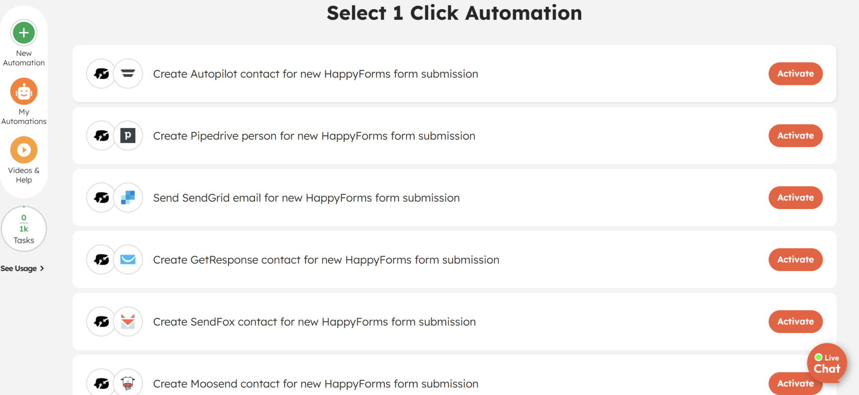Open the See Usage link
The image size is (859, 395).
(18, 268)
